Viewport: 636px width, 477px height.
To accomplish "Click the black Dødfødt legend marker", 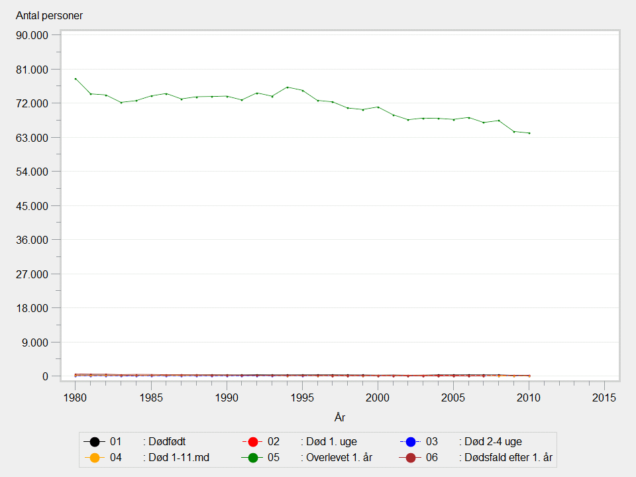I will tap(95, 442).
